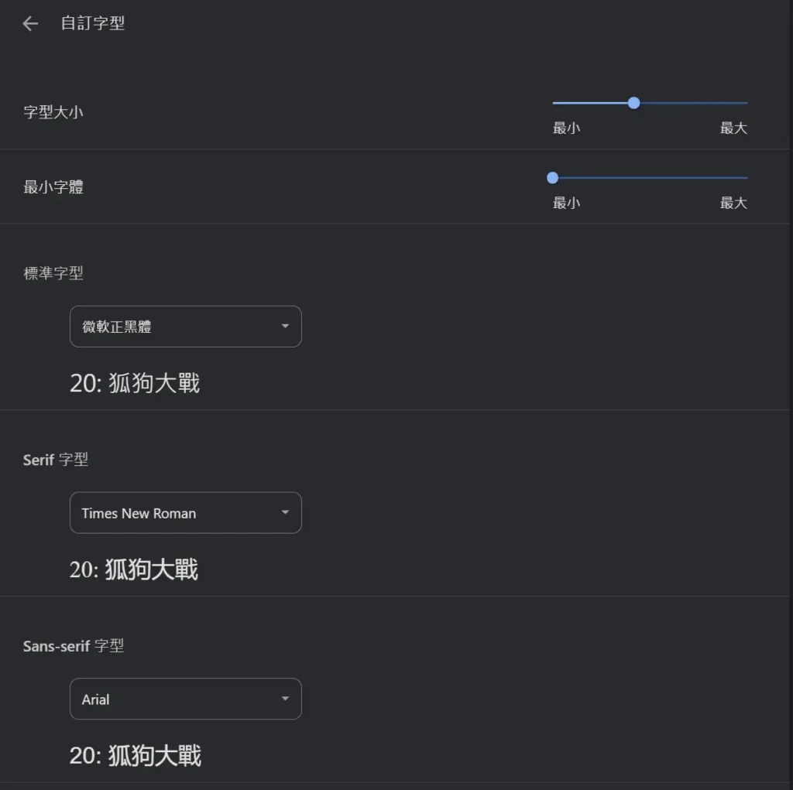Open the Sans-serif 字型 dropdown
The height and width of the screenshot is (790, 793).
pyautogui.click(x=186, y=699)
